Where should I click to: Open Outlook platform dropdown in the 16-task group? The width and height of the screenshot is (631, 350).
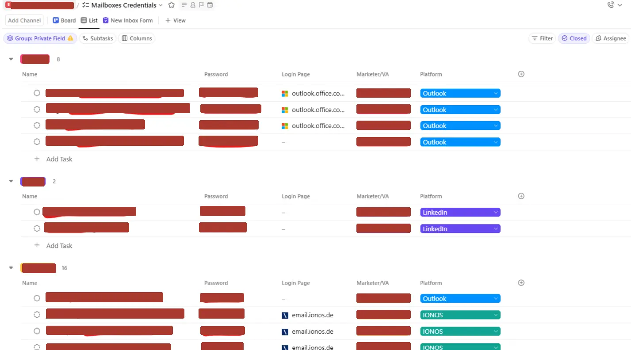coord(460,299)
